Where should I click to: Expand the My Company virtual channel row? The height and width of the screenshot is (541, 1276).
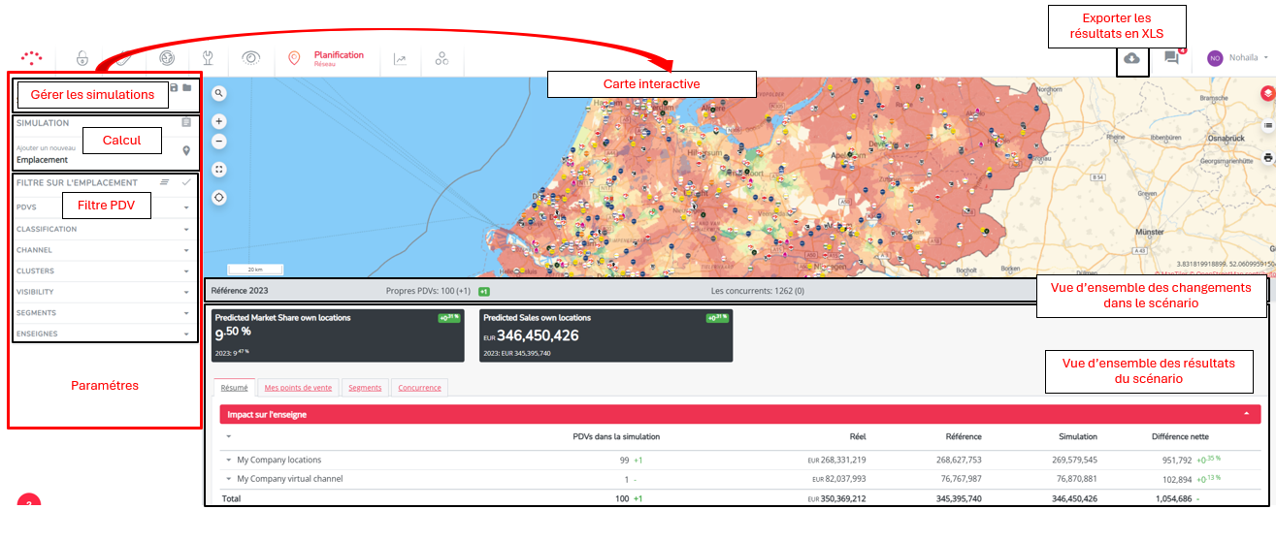(229, 479)
